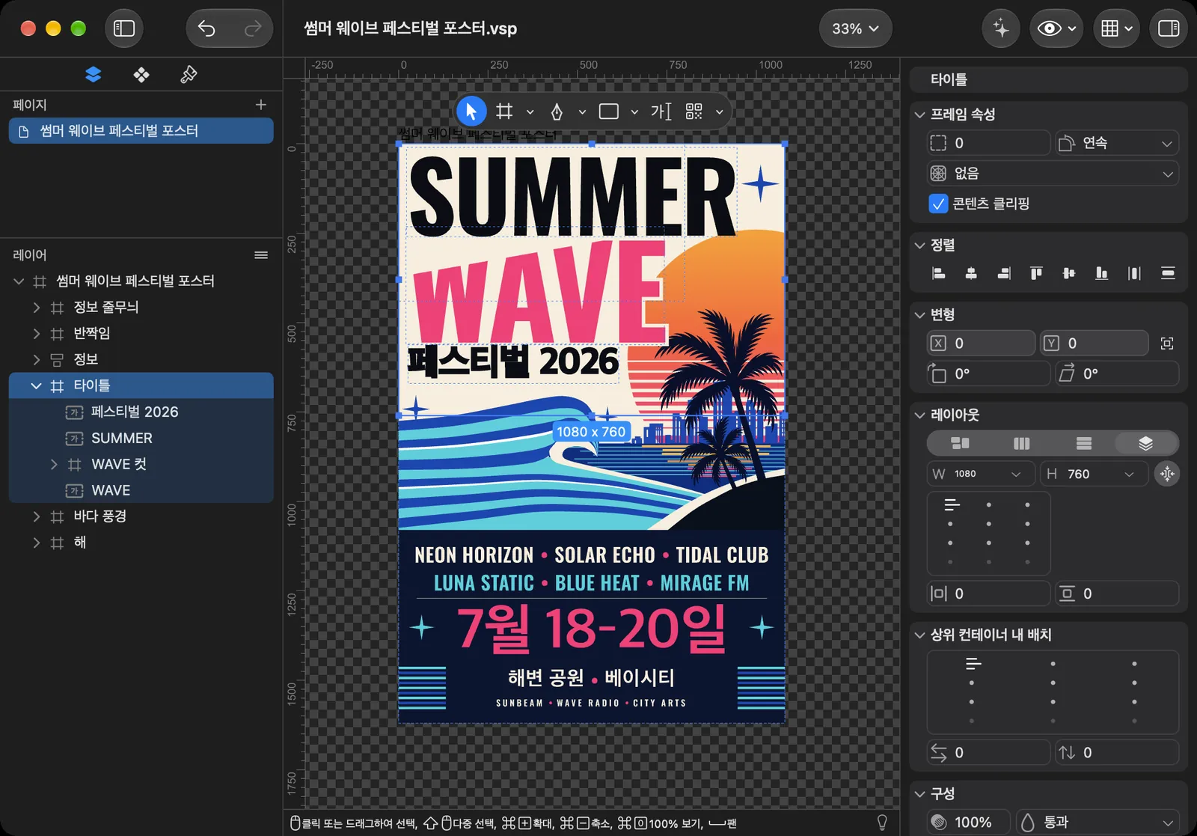This screenshot has width=1197, height=836.
Task: Click the width W 1080 field
Action: pos(981,474)
